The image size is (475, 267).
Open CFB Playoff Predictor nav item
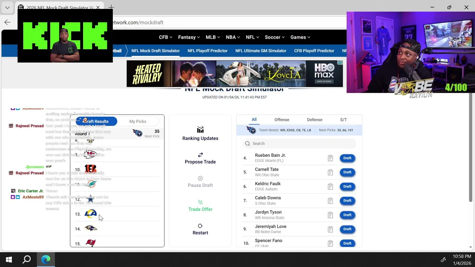point(314,51)
